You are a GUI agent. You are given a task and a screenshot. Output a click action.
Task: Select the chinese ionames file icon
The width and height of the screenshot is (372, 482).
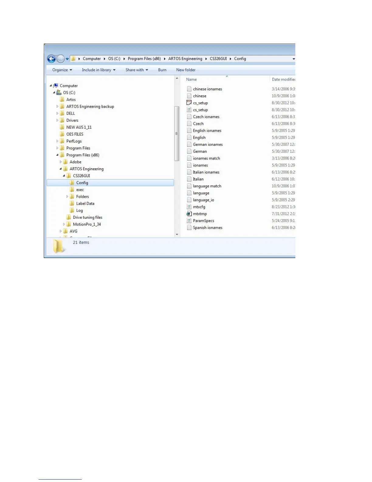[x=189, y=89]
